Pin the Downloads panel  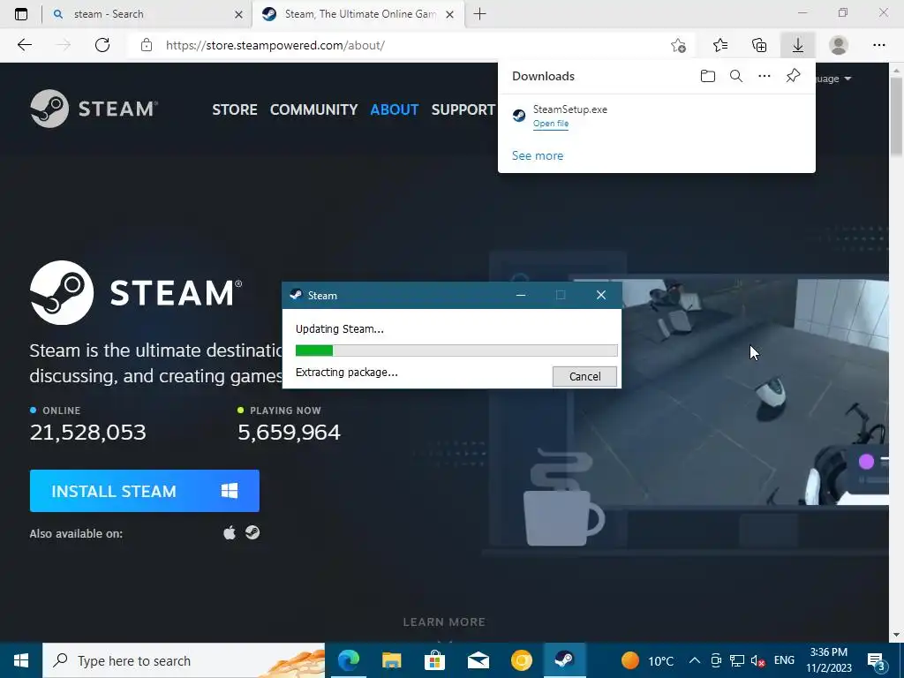[794, 76]
